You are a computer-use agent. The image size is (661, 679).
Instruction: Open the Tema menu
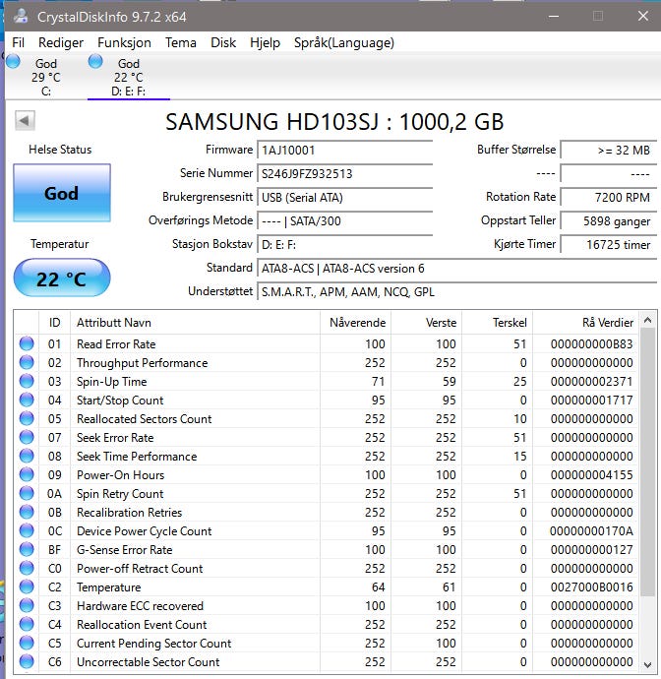point(180,42)
